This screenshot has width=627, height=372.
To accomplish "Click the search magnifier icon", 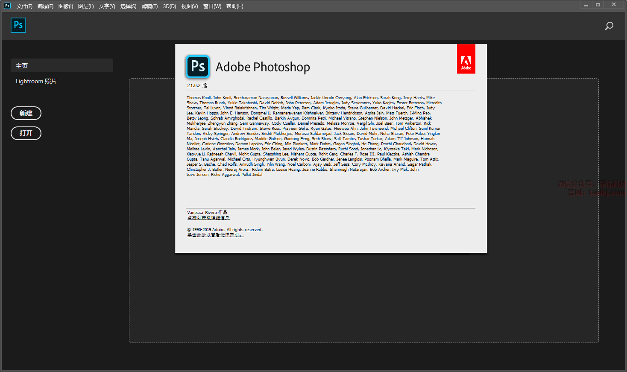I will pos(609,26).
